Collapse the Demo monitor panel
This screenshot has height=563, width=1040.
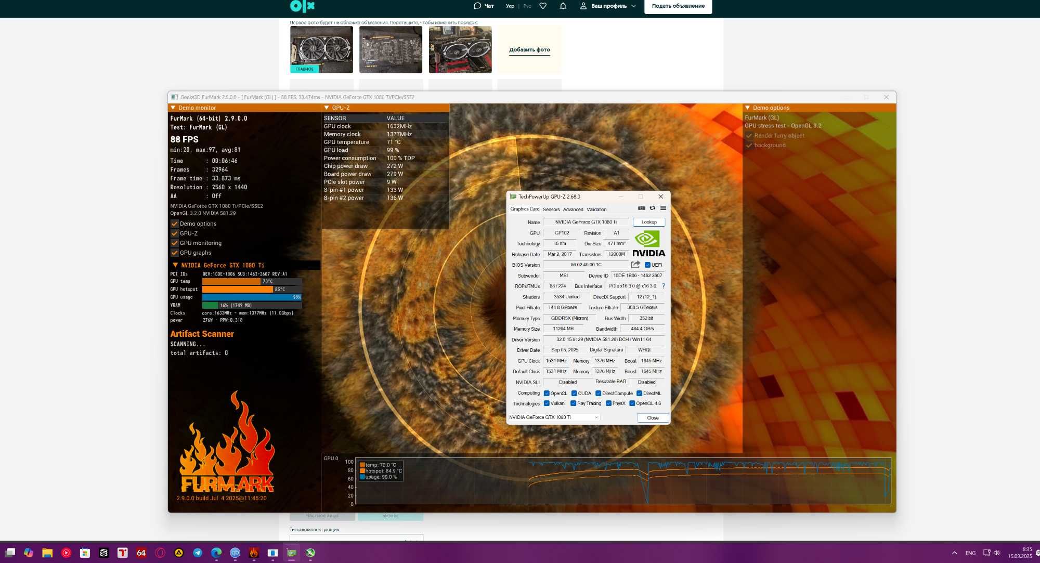[173, 108]
